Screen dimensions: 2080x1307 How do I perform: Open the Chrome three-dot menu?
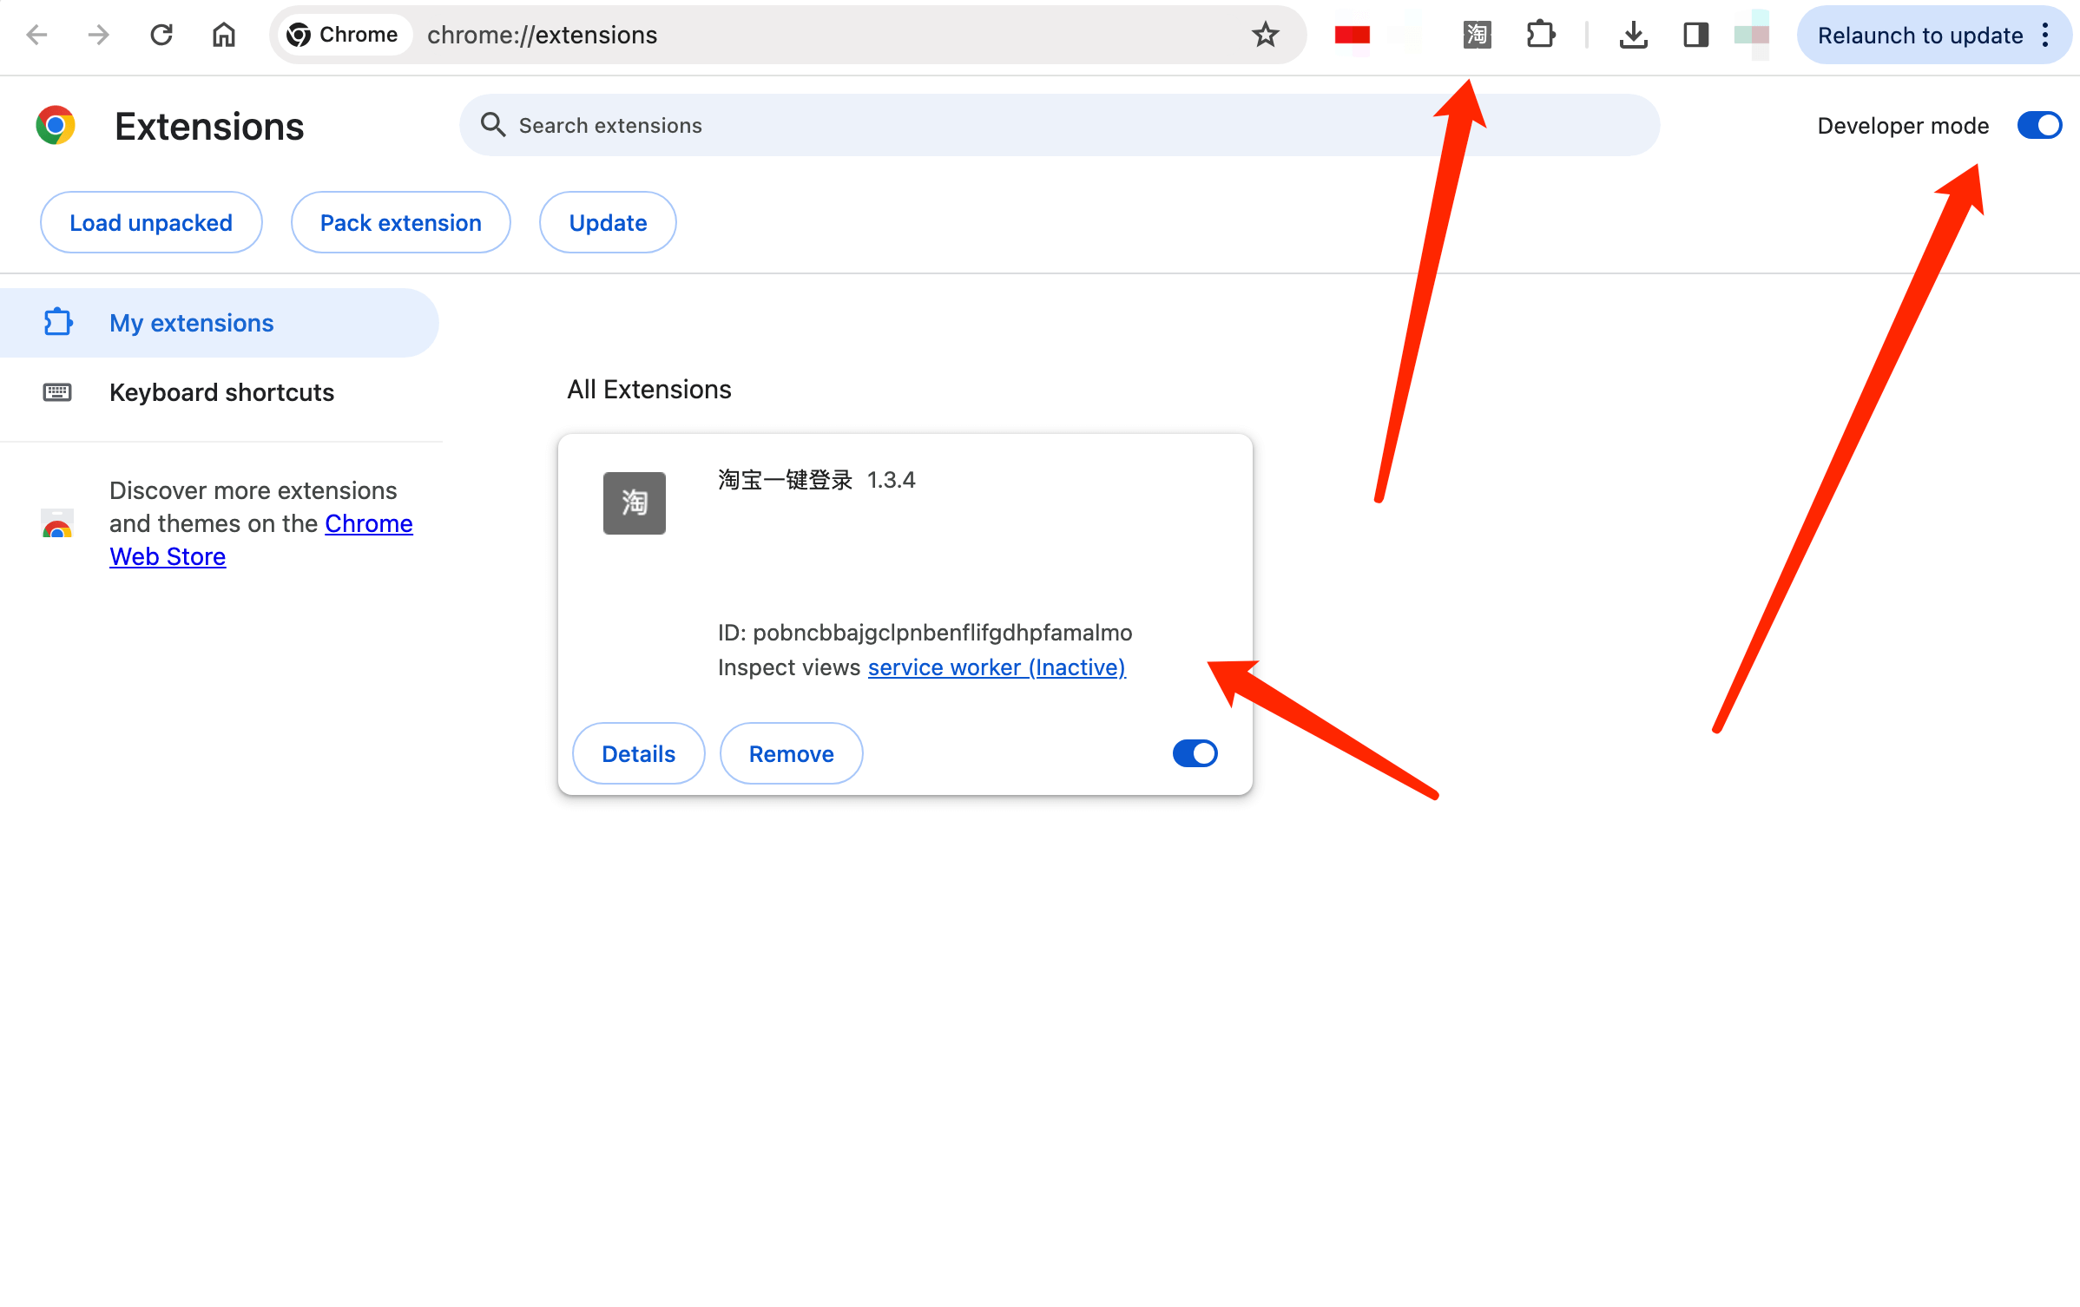tap(2046, 35)
